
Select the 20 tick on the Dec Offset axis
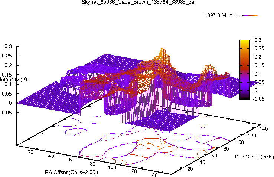(x=190, y=169)
